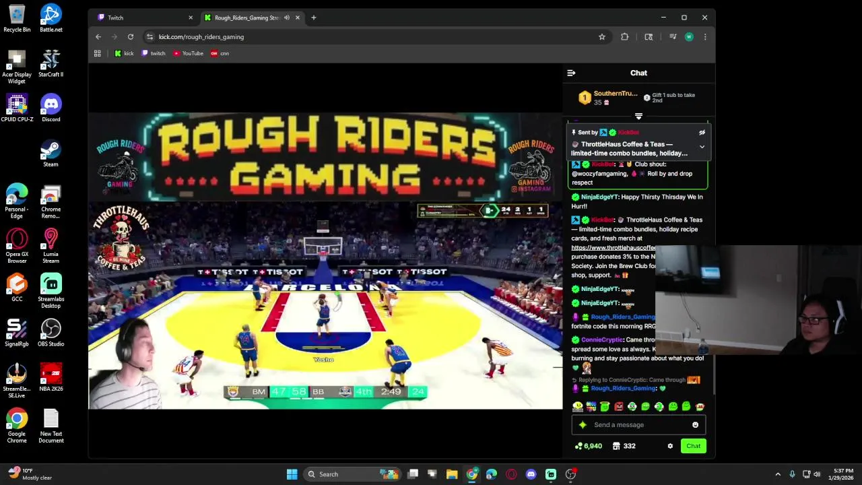This screenshot has height=485, width=862.
Task: Insert the last mushroom-style emote on right
Action: [x=700, y=406]
